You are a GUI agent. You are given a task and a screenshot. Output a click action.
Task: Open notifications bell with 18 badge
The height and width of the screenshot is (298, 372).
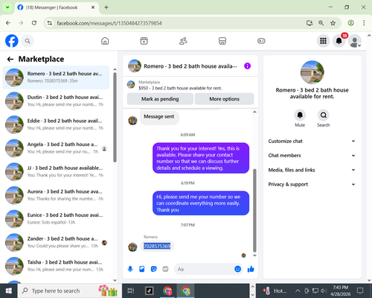click(339, 41)
